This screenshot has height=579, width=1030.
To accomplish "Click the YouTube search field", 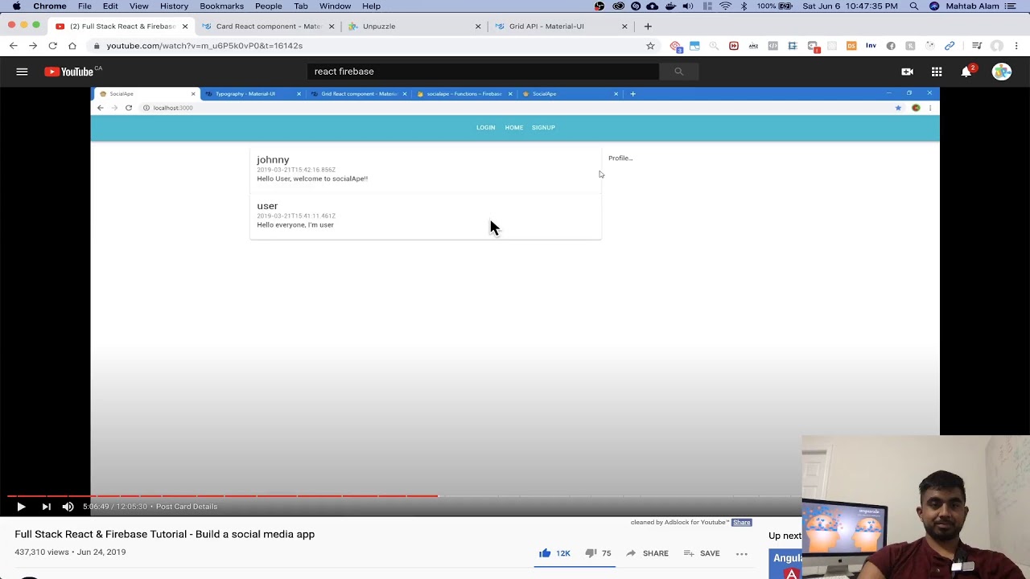I will click(x=483, y=72).
